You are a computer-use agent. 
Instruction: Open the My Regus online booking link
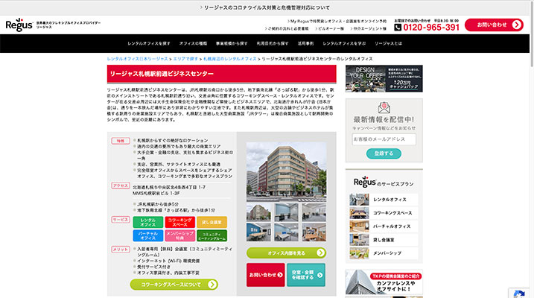337,21
